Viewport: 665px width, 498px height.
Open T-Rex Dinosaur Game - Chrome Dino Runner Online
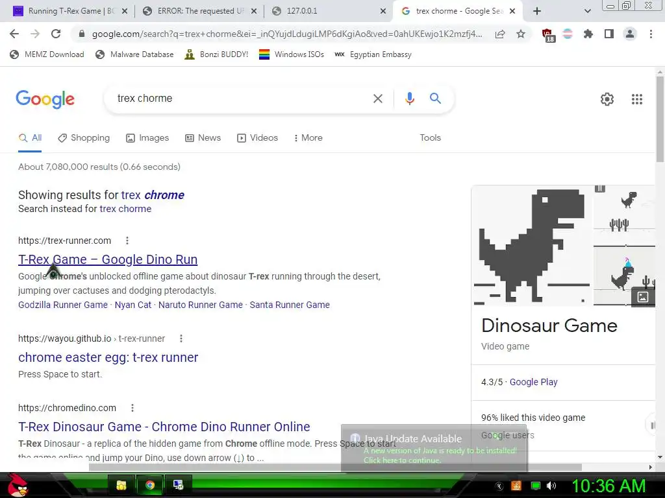pyautogui.click(x=164, y=427)
